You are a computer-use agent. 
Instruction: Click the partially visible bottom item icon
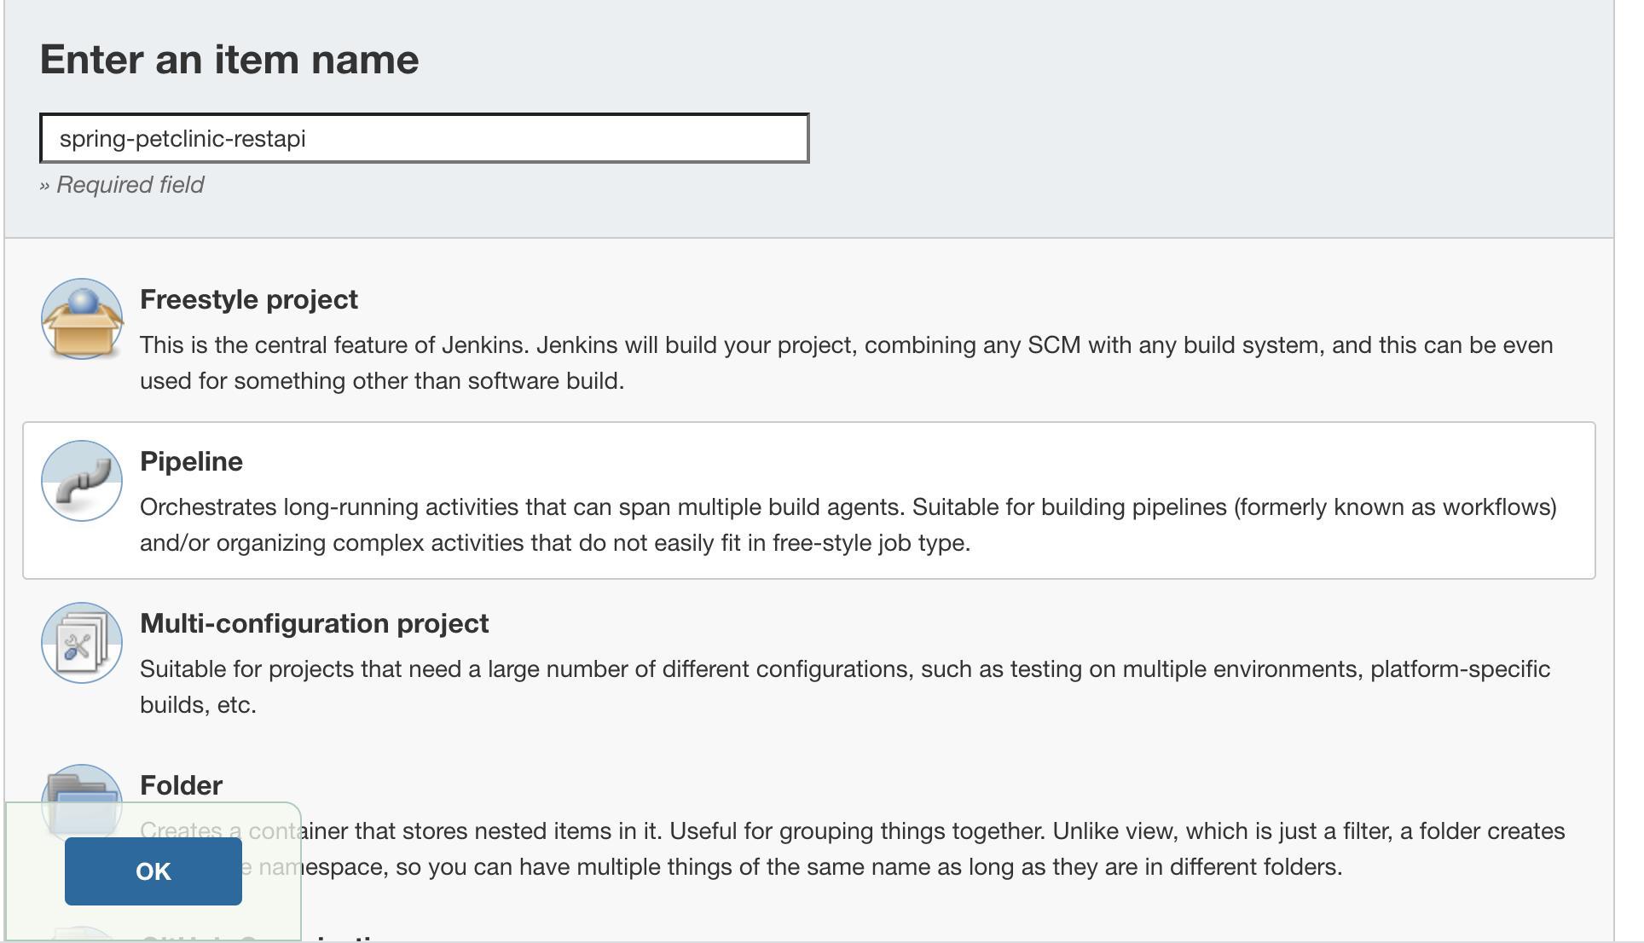tap(82, 934)
